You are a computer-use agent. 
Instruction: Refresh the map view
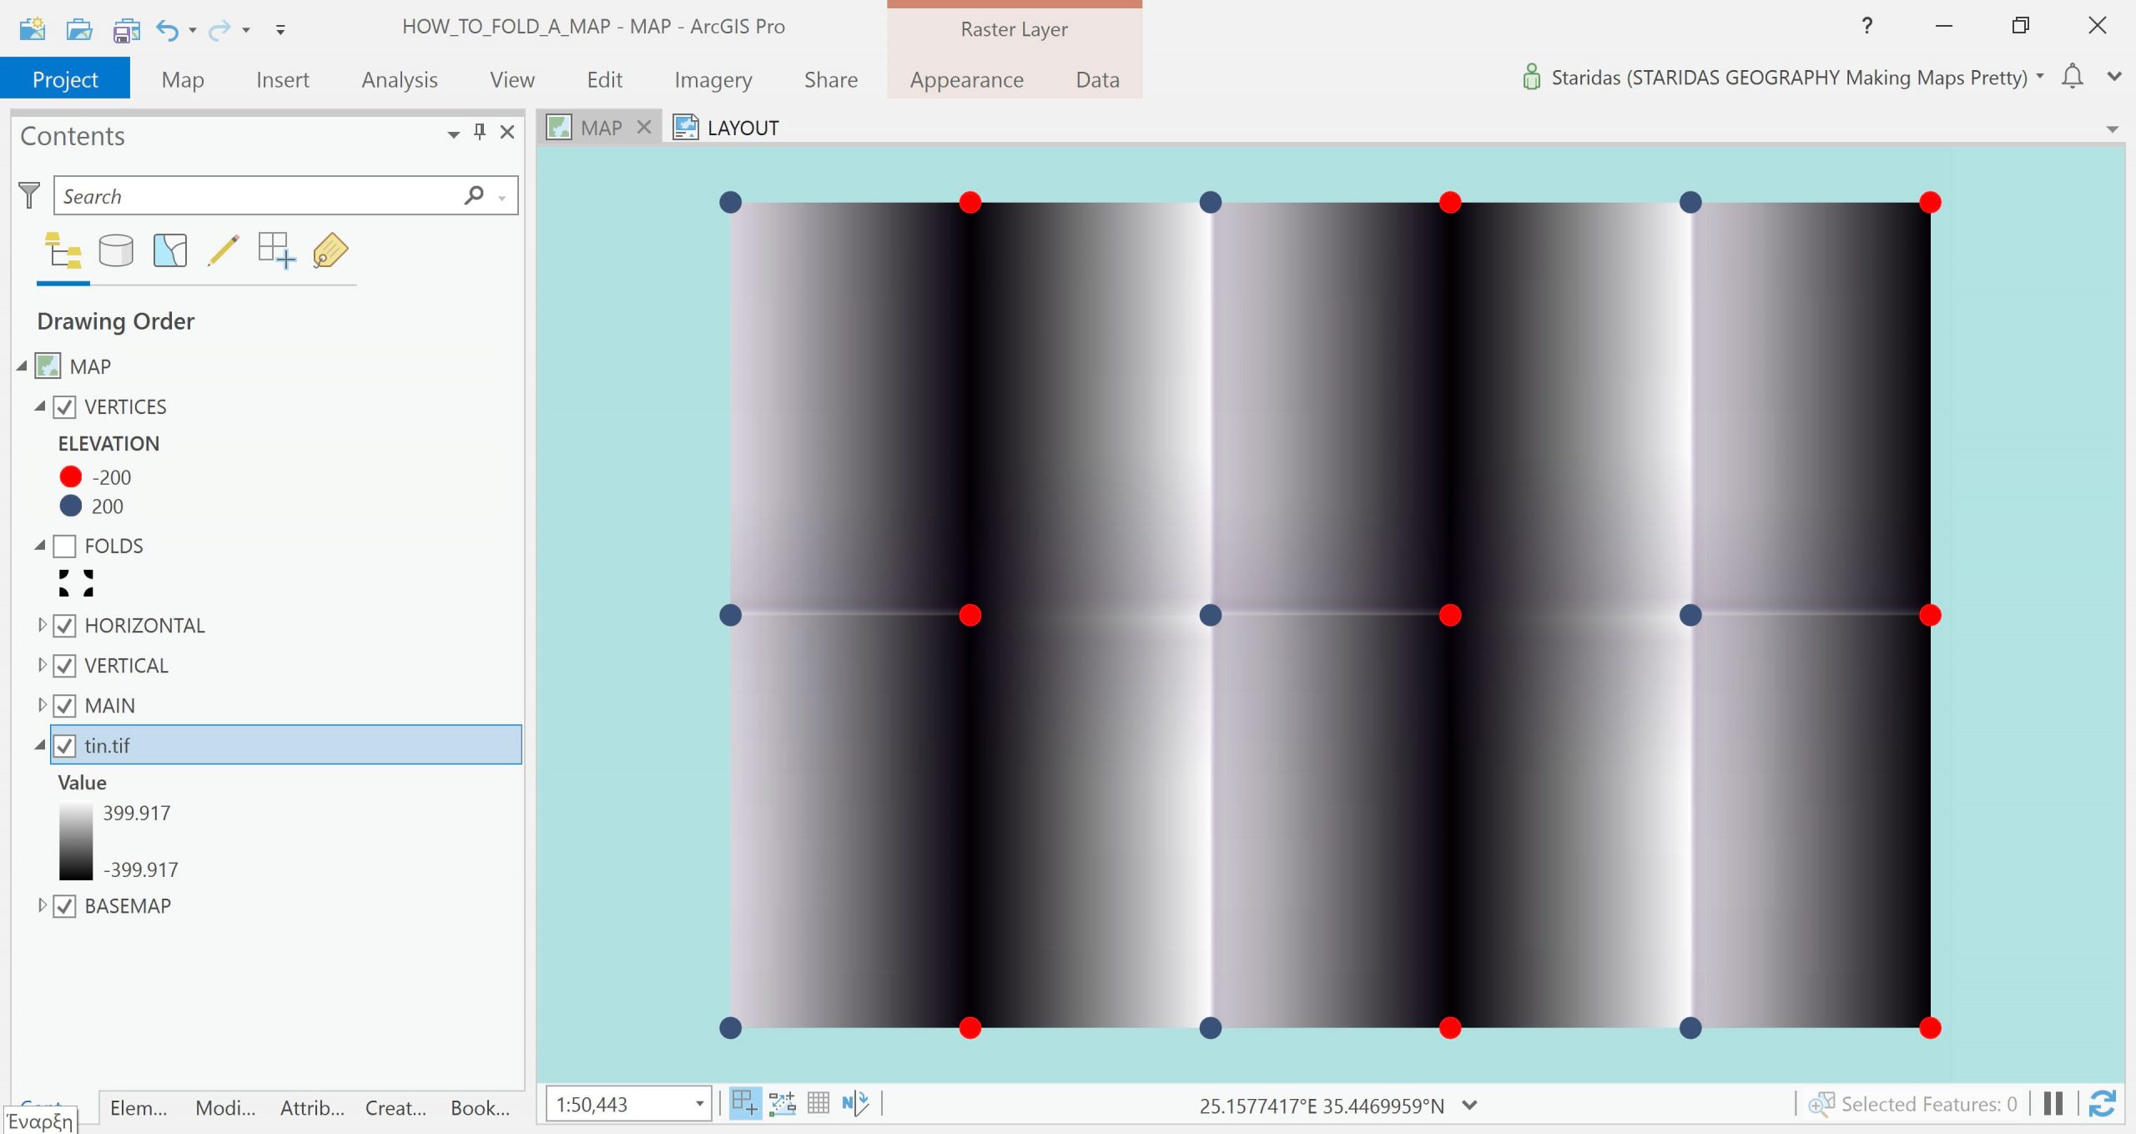tap(2101, 1104)
